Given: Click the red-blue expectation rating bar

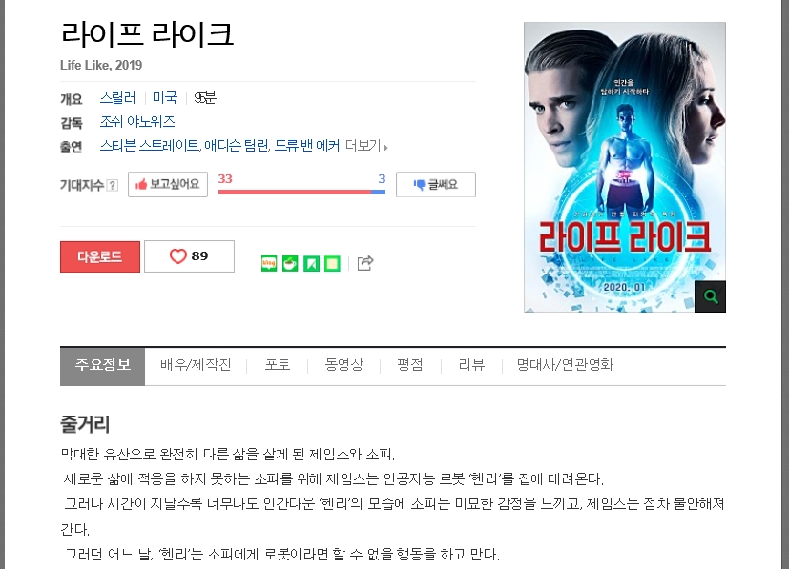Looking at the screenshot, I should point(301,192).
